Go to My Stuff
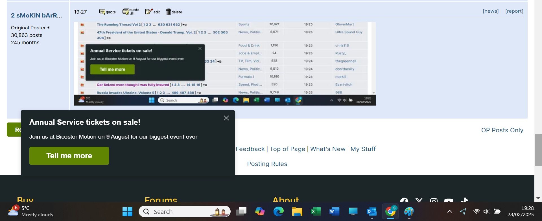 click(x=363, y=149)
